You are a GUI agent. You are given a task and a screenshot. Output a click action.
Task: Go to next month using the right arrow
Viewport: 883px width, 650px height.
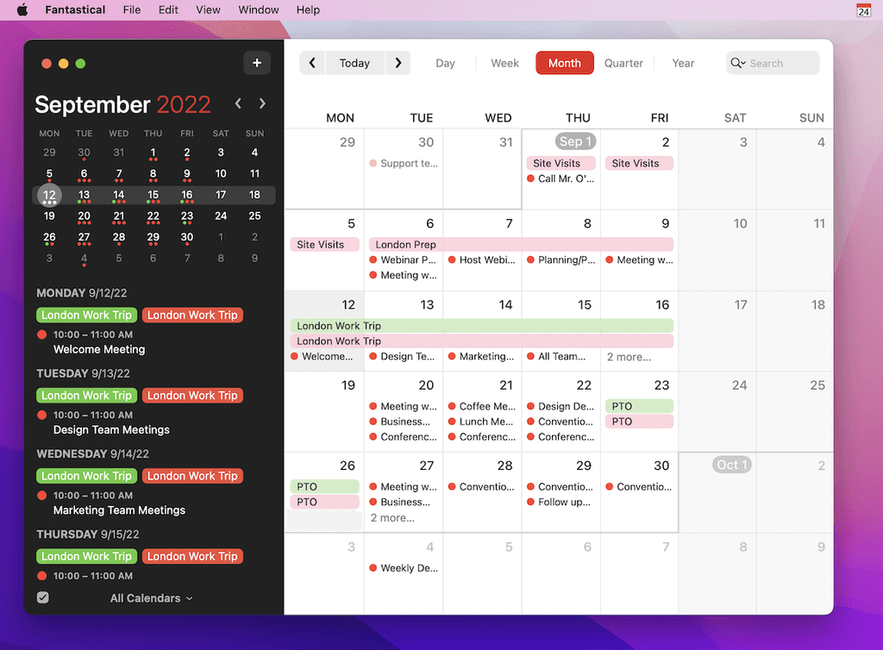tap(398, 62)
